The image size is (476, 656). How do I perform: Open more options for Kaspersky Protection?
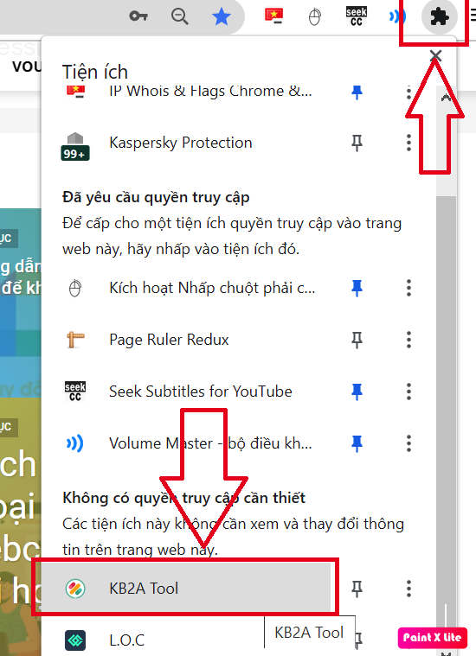pos(408,143)
